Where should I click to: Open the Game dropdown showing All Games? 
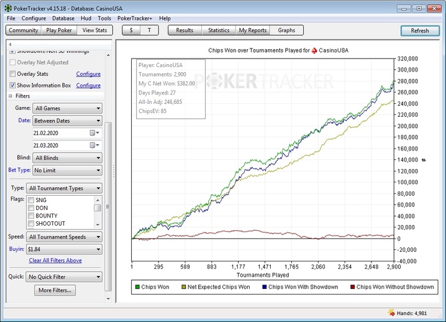pos(68,108)
